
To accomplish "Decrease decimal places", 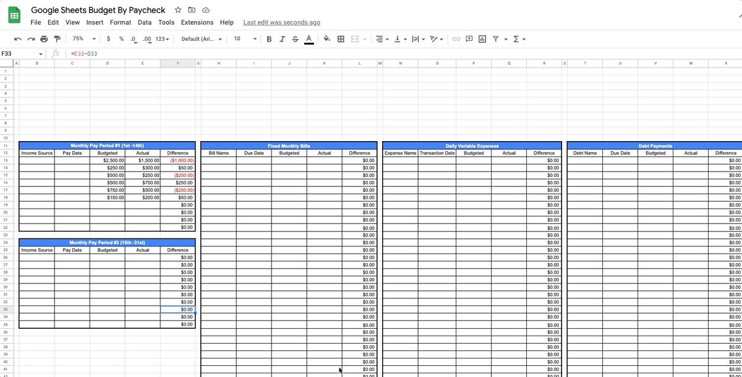I will pos(133,39).
